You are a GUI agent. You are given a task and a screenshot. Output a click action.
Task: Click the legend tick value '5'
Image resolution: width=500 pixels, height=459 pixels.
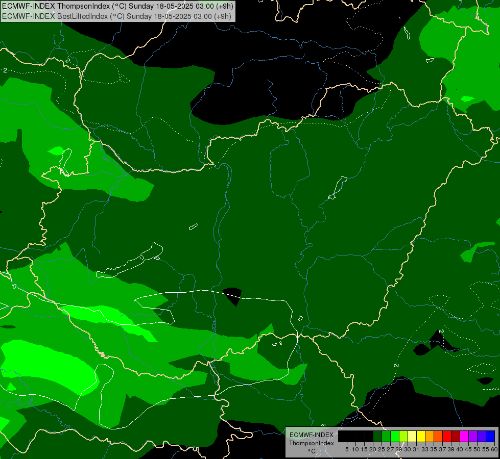point(347,449)
